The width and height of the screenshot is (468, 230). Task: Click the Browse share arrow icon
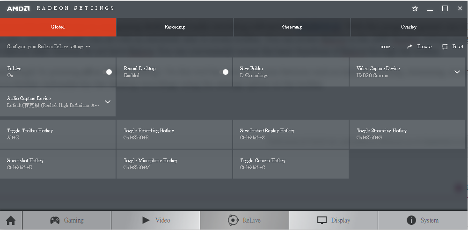(x=410, y=47)
